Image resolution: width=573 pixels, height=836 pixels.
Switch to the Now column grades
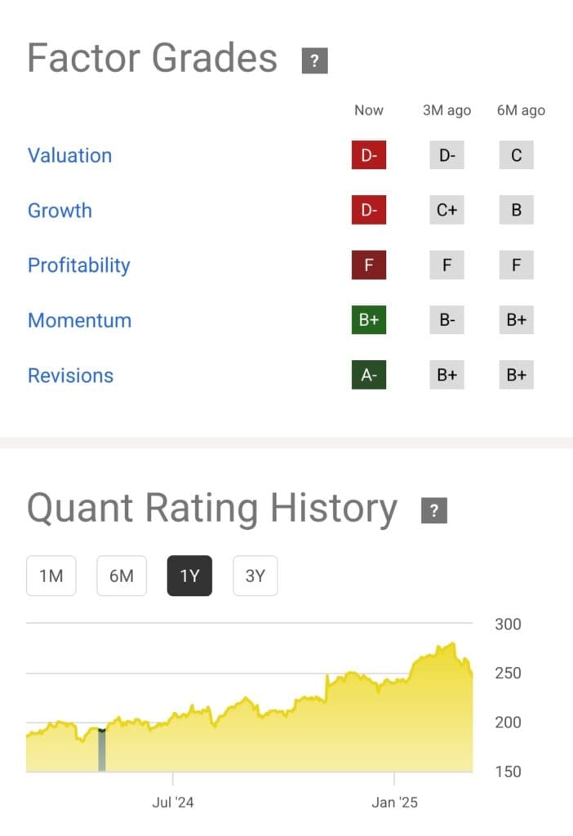click(369, 110)
